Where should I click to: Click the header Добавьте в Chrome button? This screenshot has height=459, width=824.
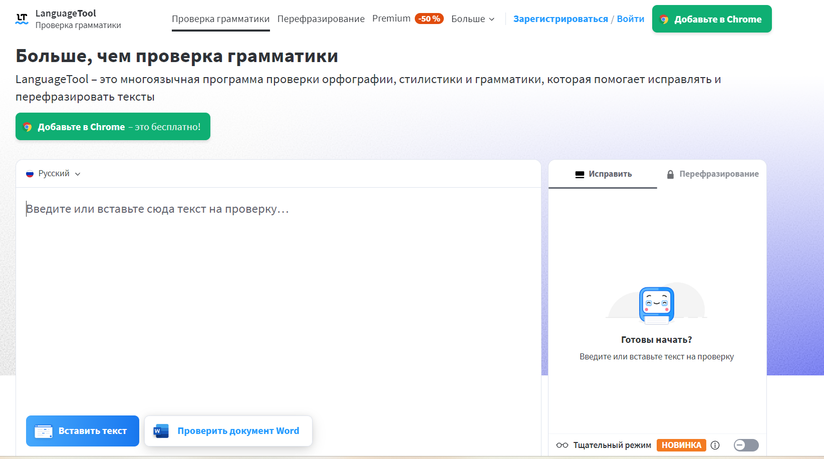click(x=712, y=19)
